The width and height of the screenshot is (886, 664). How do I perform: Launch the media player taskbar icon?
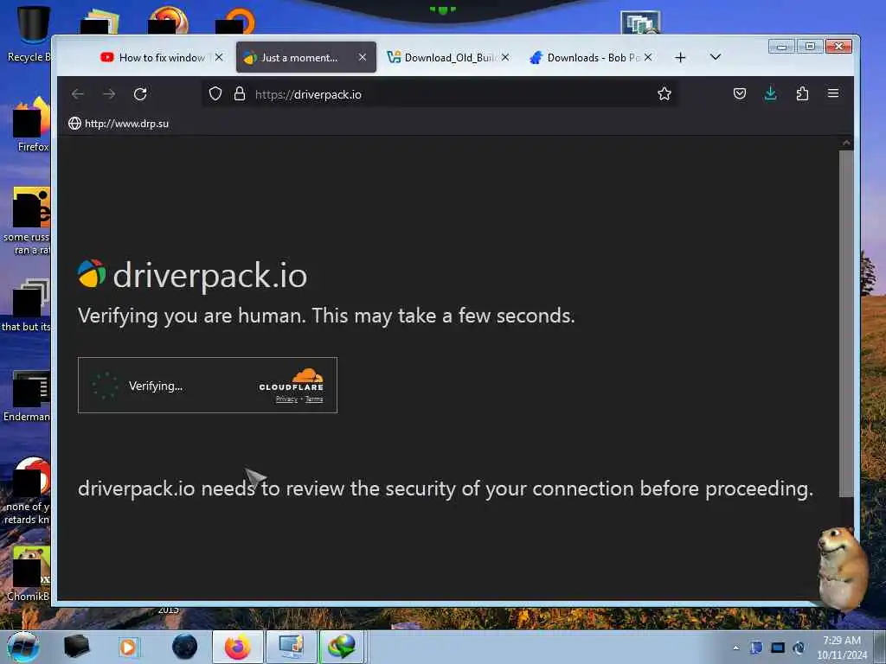(128, 647)
